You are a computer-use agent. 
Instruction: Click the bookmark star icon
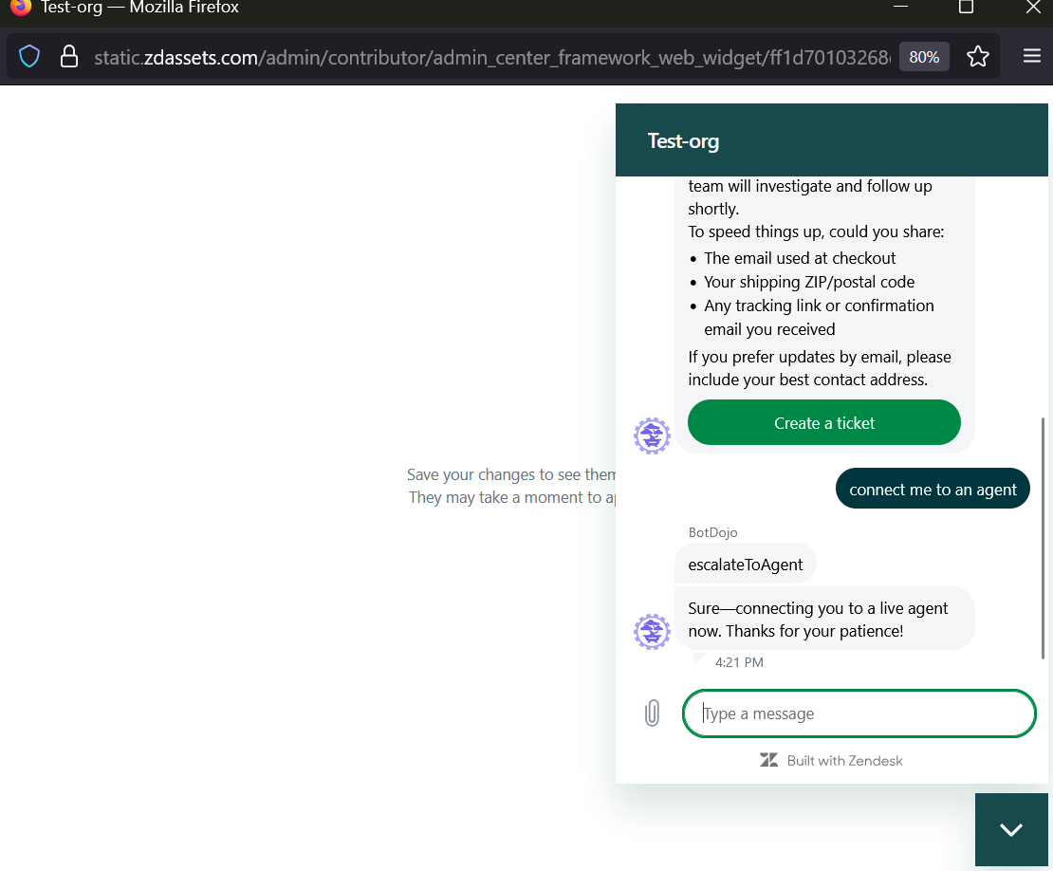(x=978, y=57)
